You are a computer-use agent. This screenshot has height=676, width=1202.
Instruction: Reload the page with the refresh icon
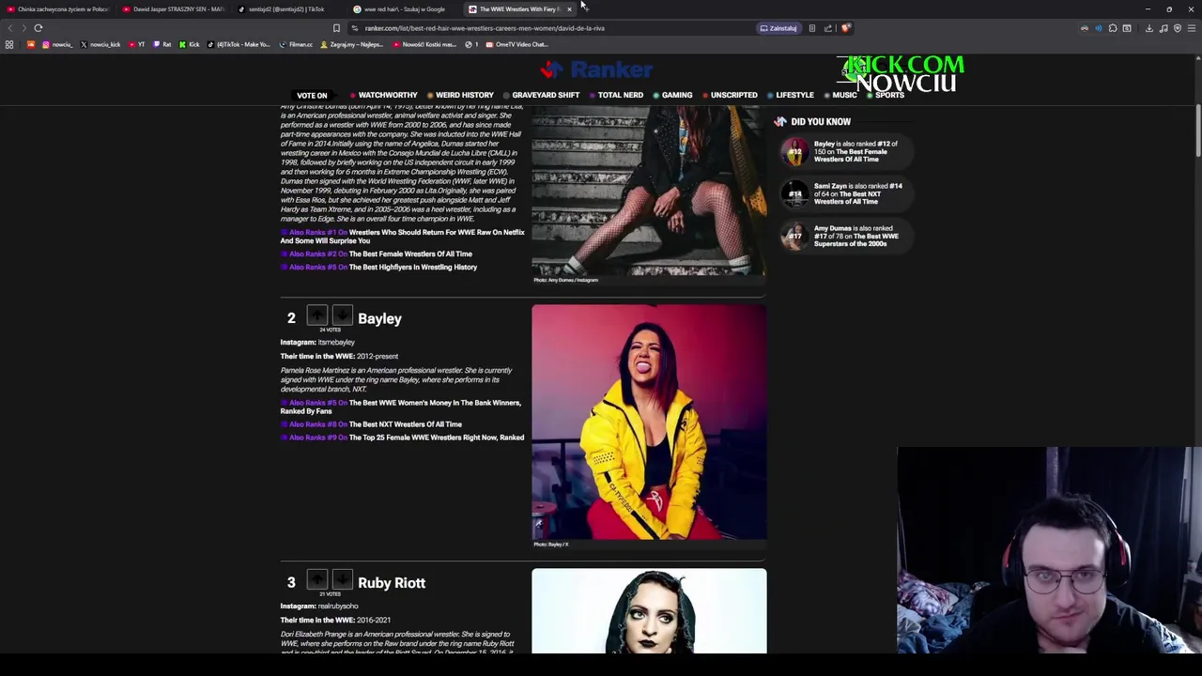[39, 28]
